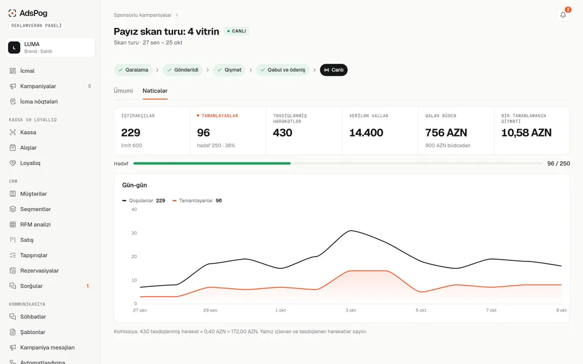Select the Nəticələr tab
The width and height of the screenshot is (583, 364).
tap(155, 90)
